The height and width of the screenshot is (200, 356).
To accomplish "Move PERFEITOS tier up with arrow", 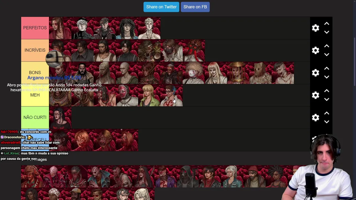I will pyautogui.click(x=327, y=24).
